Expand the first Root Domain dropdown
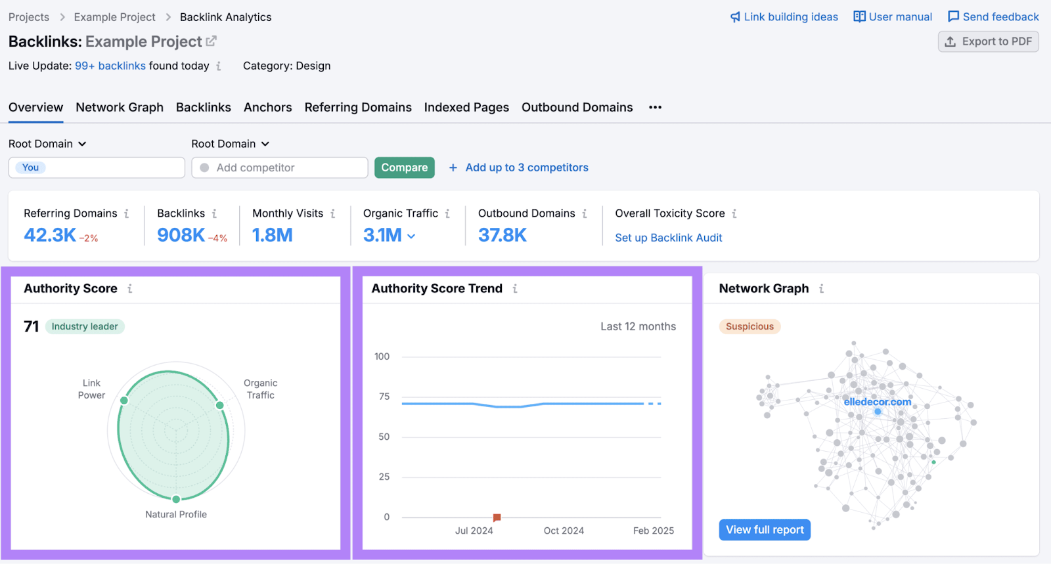The image size is (1051, 564). (47, 144)
